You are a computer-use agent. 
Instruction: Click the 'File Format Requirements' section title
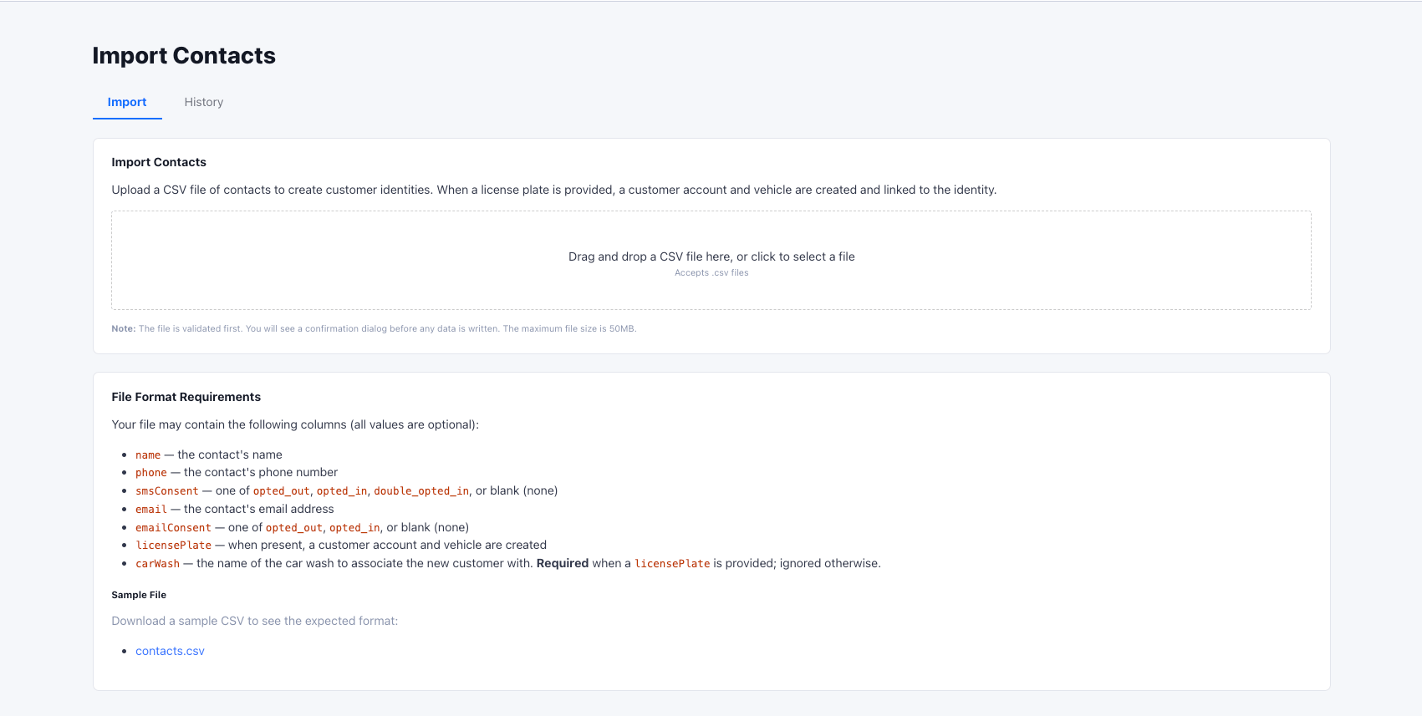coord(186,397)
